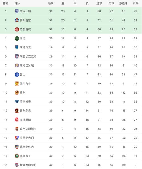Click the 排名 column header
Viewport: 142px width, 169px height.
pos(6,3)
